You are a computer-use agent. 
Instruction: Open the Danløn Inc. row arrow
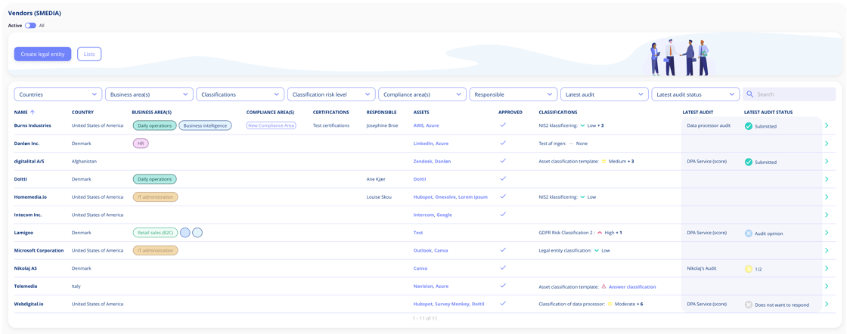(827, 144)
